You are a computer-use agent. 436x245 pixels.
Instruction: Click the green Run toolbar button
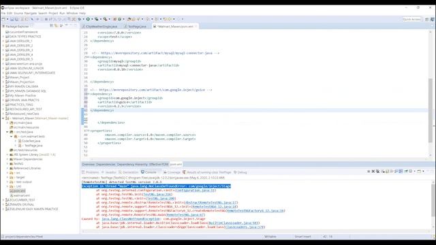pos(88,19)
